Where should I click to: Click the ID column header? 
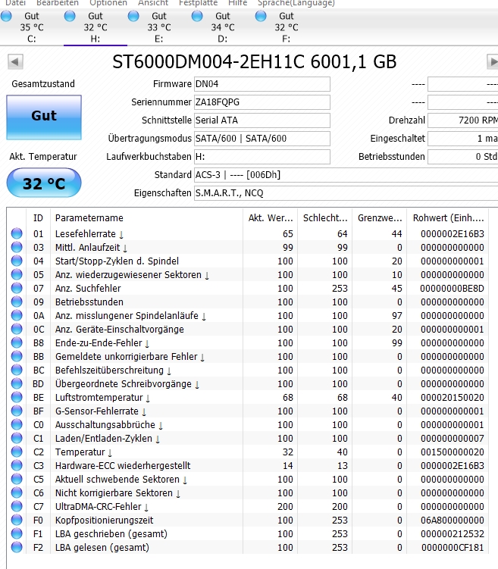[38, 217]
